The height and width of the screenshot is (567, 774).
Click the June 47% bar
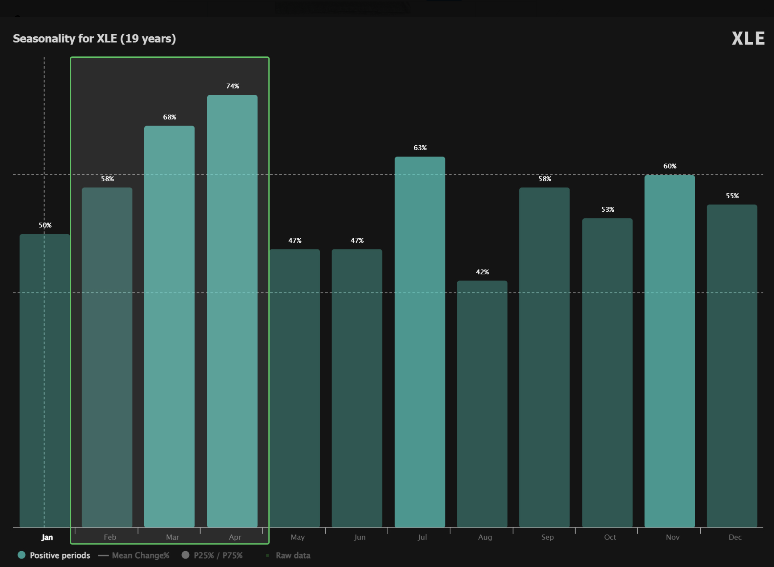point(357,388)
